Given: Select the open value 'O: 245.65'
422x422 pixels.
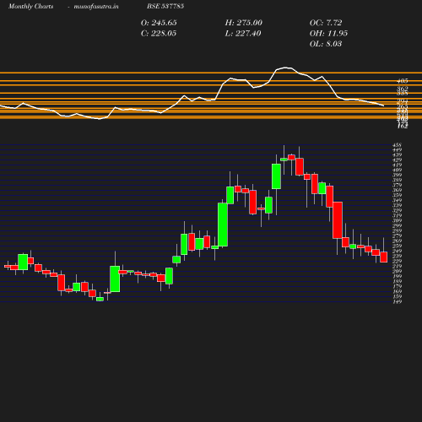Looking at the screenshot, I should (x=159, y=23).
